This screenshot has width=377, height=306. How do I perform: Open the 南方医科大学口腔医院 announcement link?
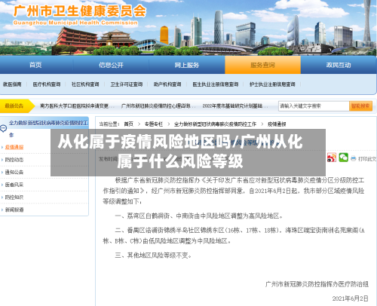pyautogui.click(x=77, y=106)
